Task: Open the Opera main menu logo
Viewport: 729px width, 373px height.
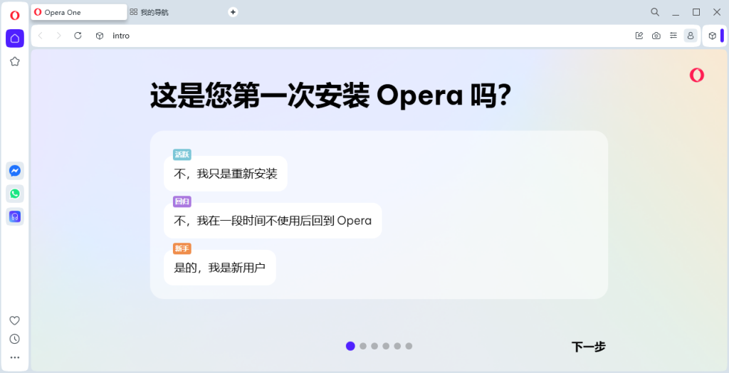Action: pyautogui.click(x=15, y=16)
